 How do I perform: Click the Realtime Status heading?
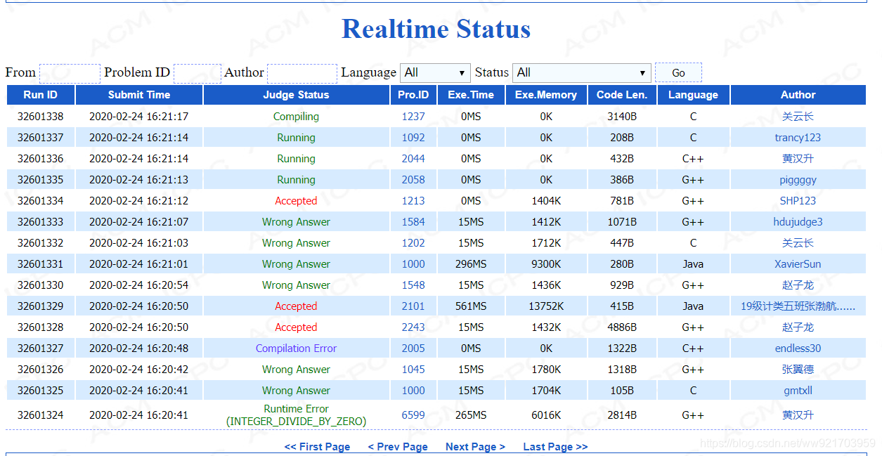tap(436, 29)
